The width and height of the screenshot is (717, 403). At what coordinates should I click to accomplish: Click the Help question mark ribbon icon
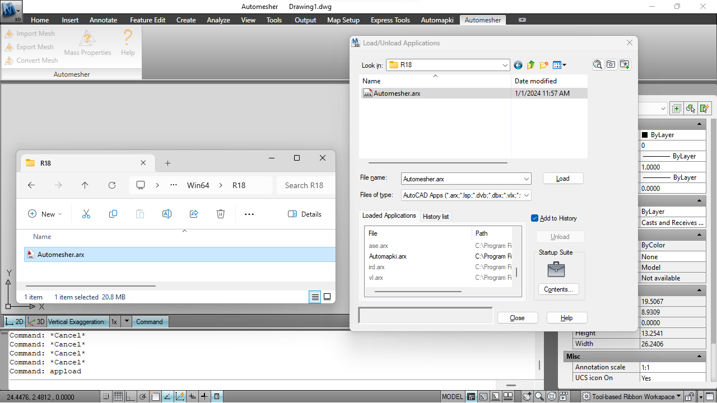click(128, 38)
